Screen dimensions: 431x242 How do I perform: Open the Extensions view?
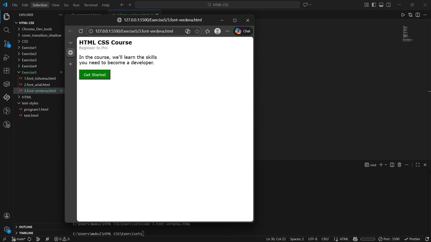tap(6, 70)
